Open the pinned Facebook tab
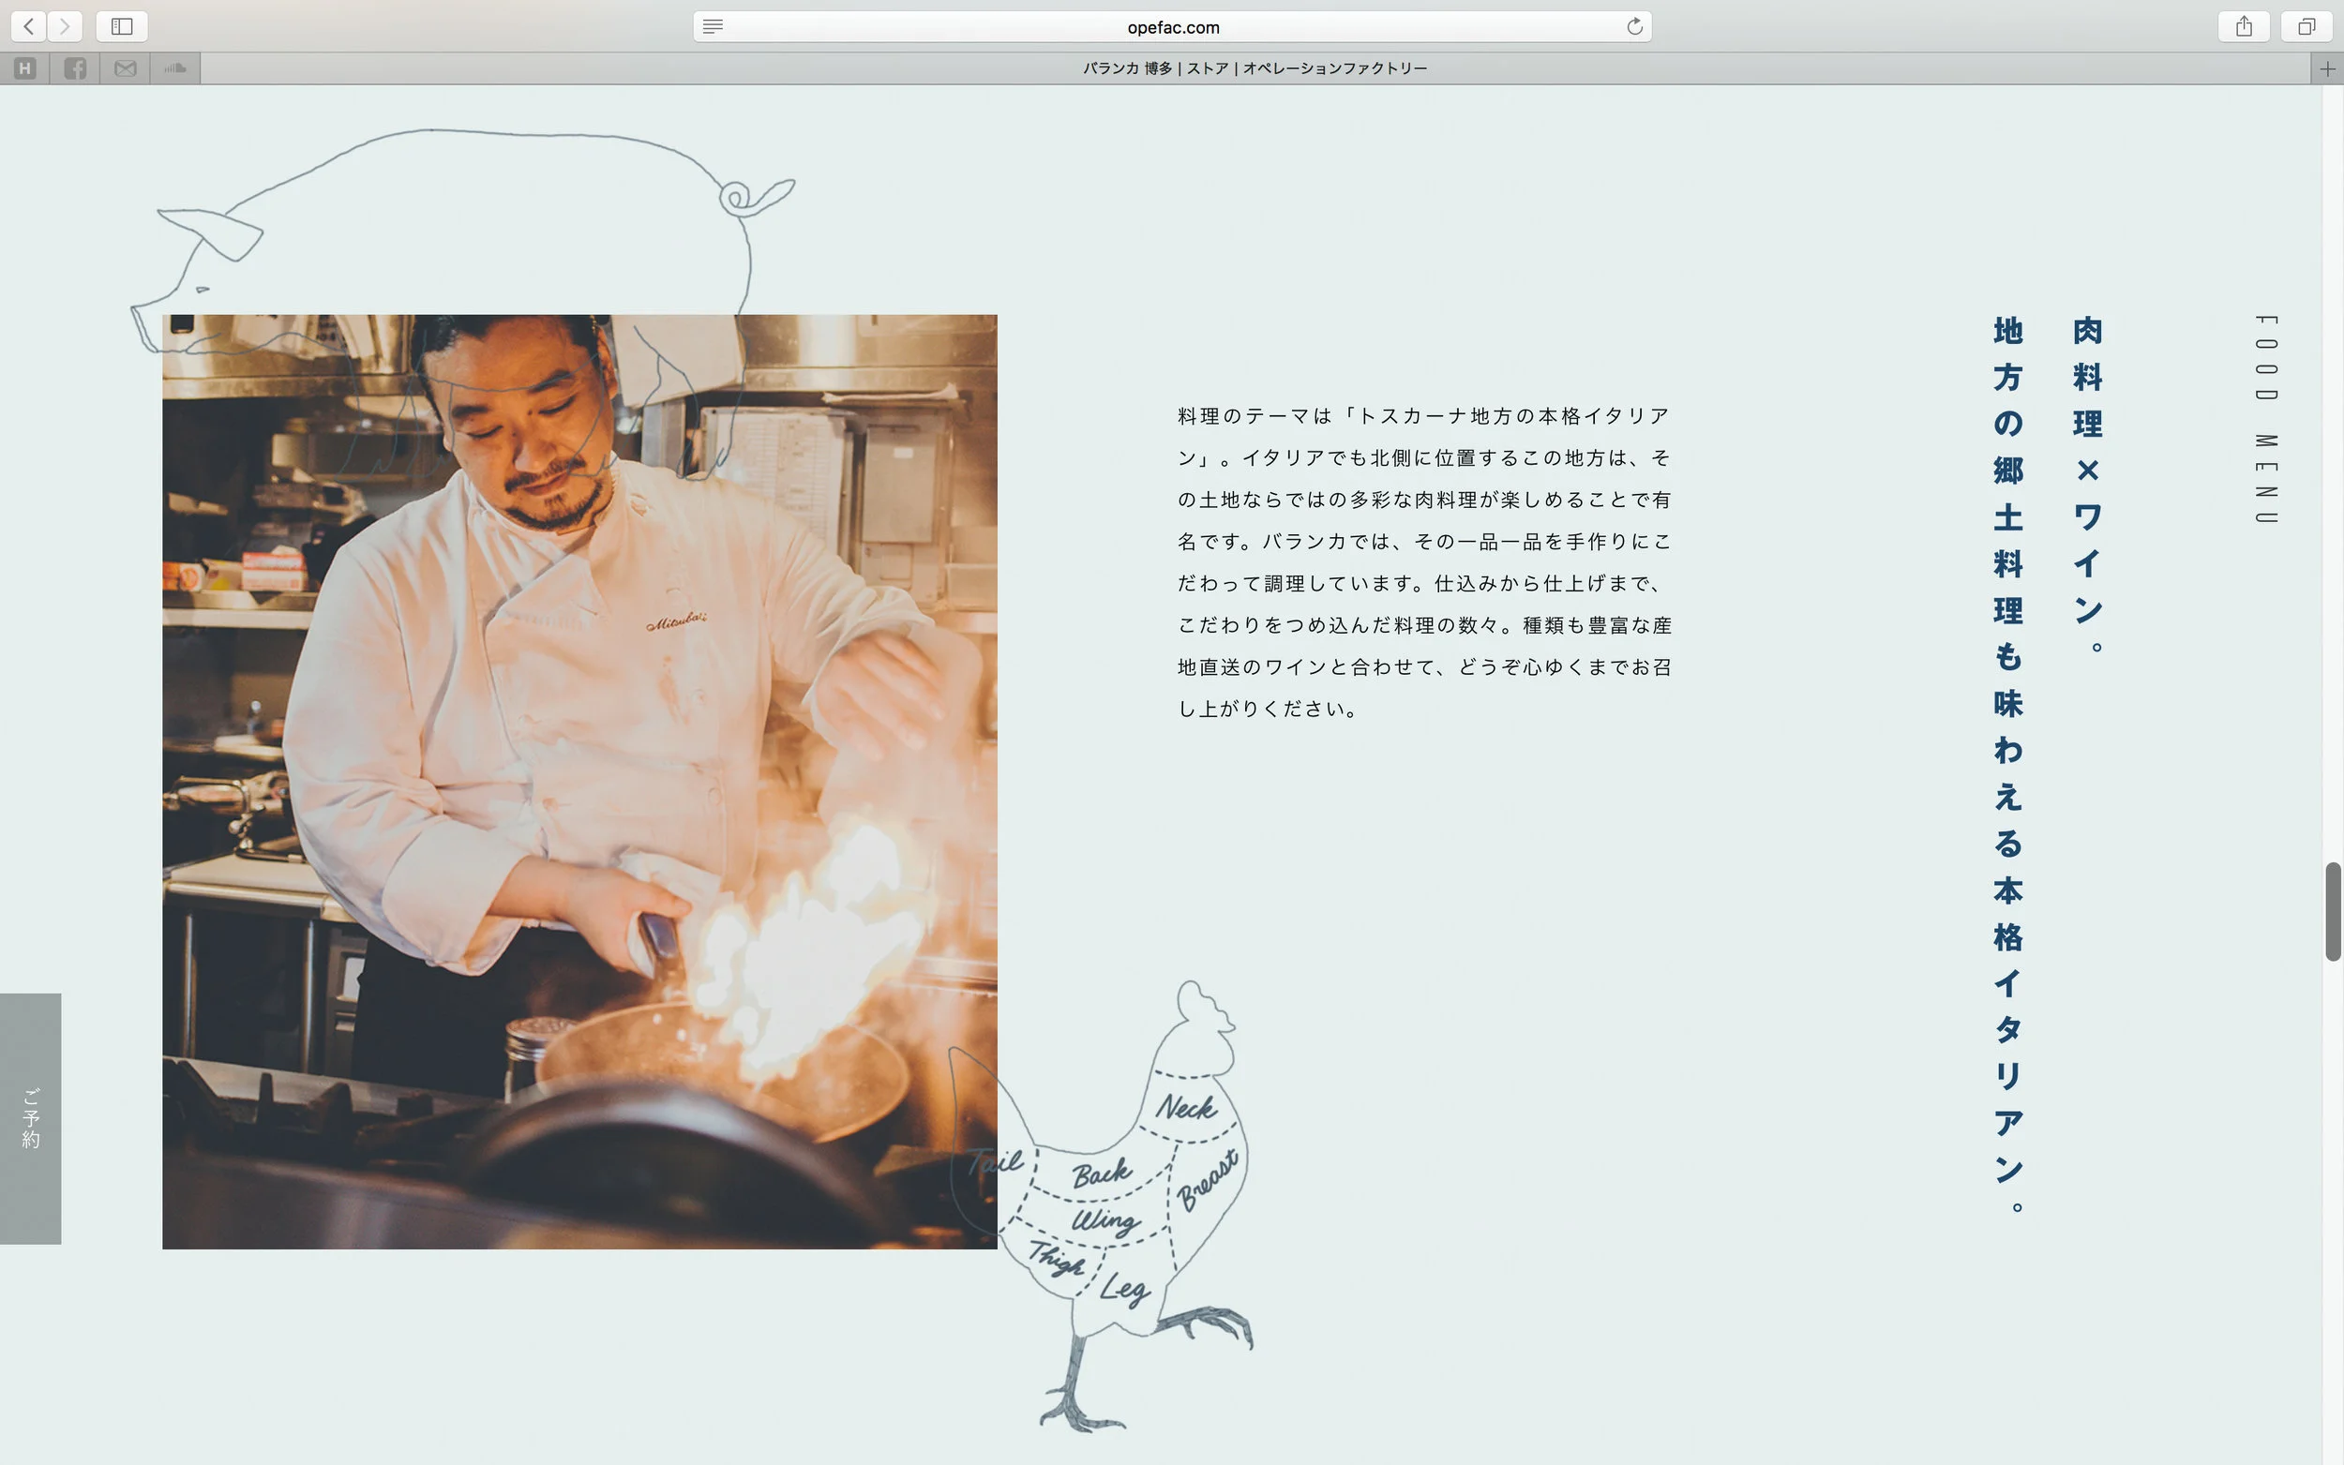 click(x=76, y=68)
